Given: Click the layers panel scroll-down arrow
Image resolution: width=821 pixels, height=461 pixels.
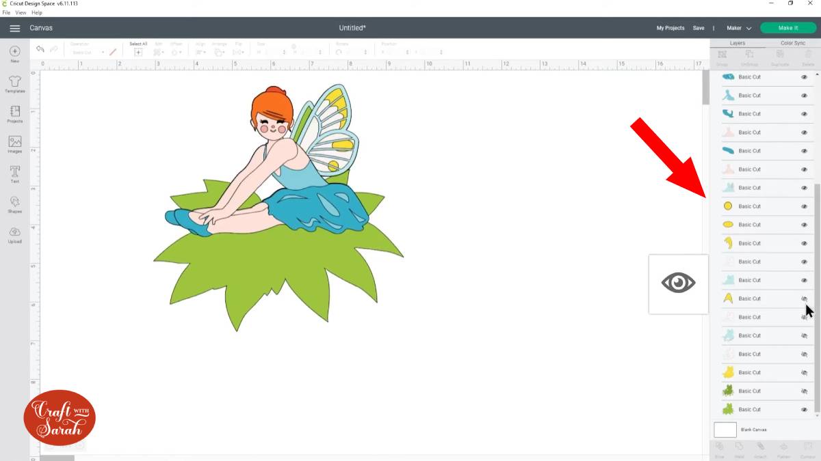Looking at the screenshot, I should tap(818, 416).
